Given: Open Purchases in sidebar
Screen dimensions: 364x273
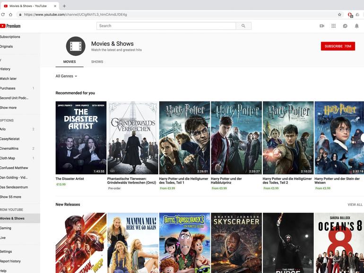Looking at the screenshot, I should pos(8,88).
